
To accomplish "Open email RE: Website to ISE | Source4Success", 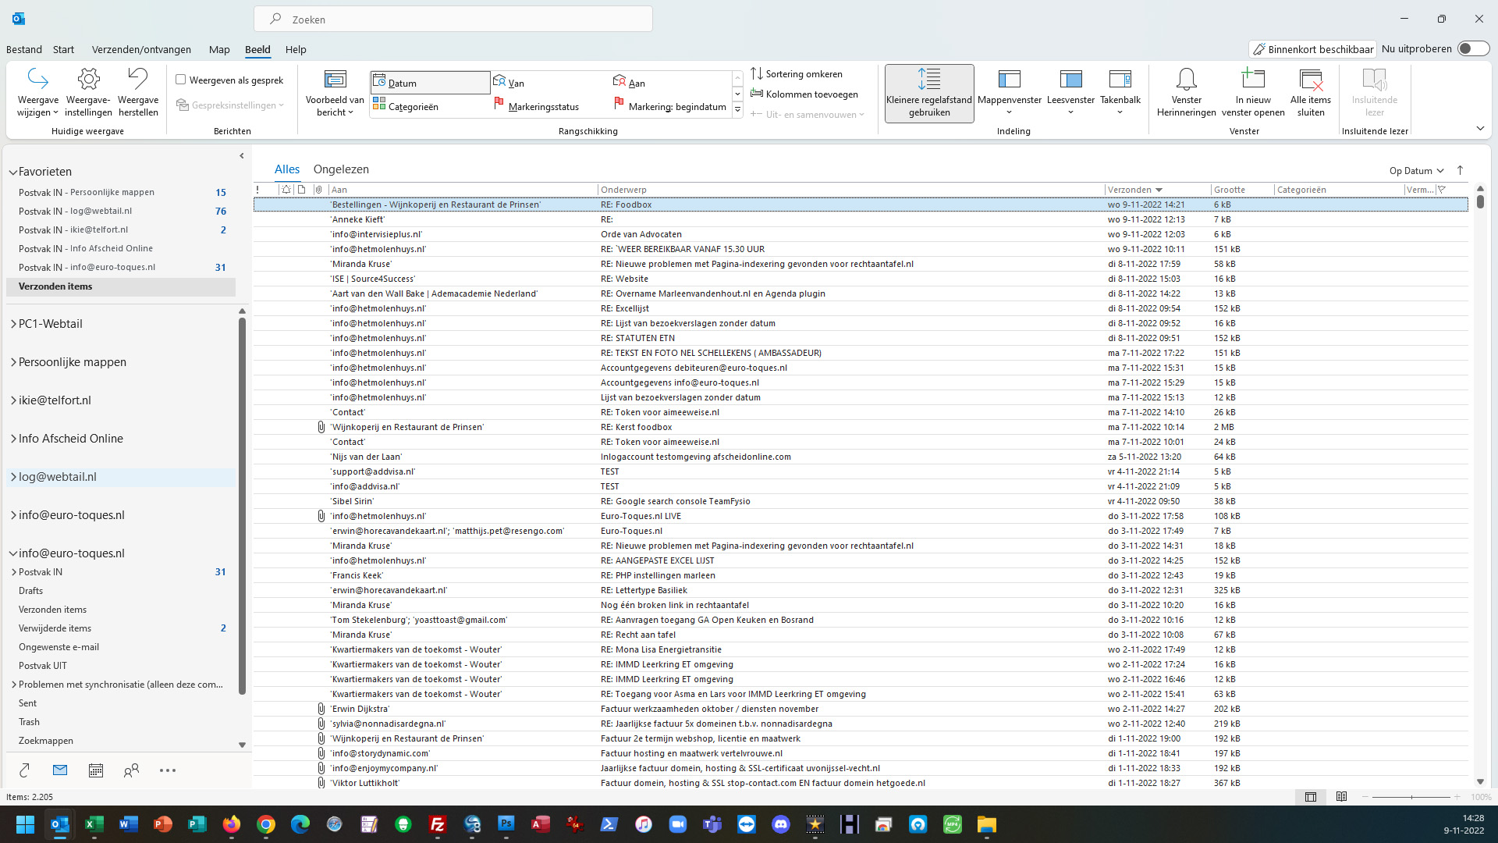I will click(x=861, y=279).
